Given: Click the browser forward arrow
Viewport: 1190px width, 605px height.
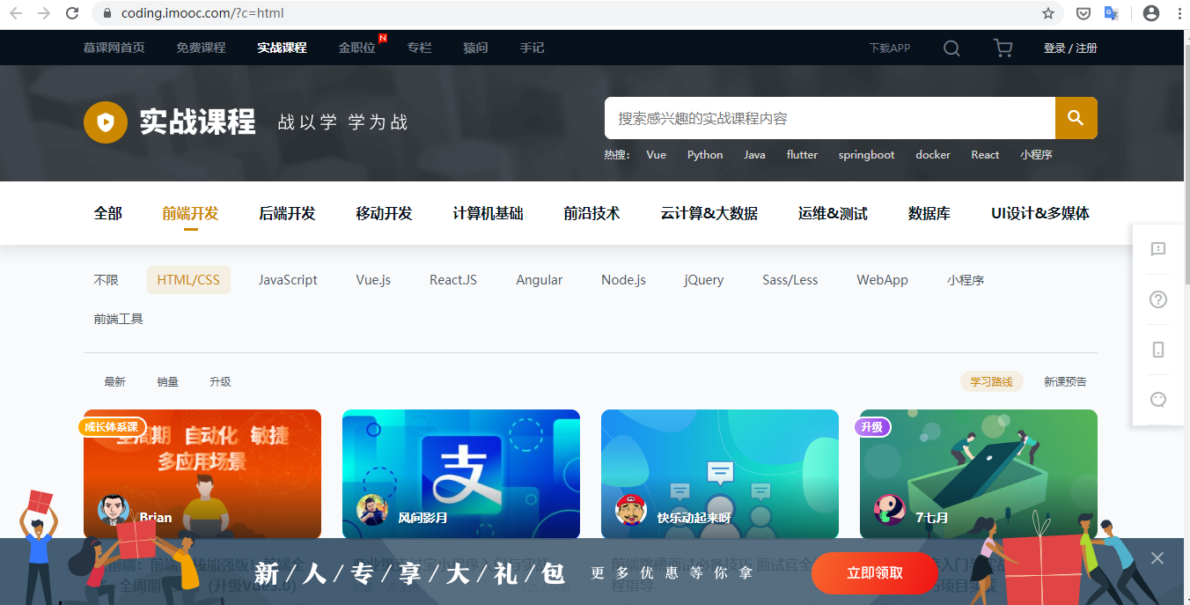Looking at the screenshot, I should pos(44,13).
